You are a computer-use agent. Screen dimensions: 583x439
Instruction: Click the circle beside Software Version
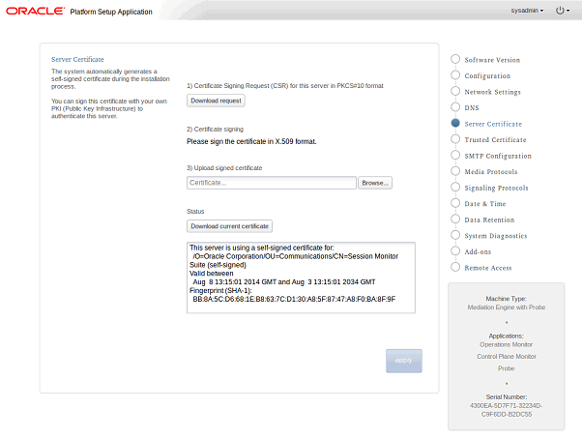pyautogui.click(x=455, y=59)
